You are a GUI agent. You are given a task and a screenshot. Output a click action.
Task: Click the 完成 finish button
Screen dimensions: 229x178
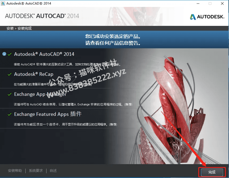pos(212,172)
